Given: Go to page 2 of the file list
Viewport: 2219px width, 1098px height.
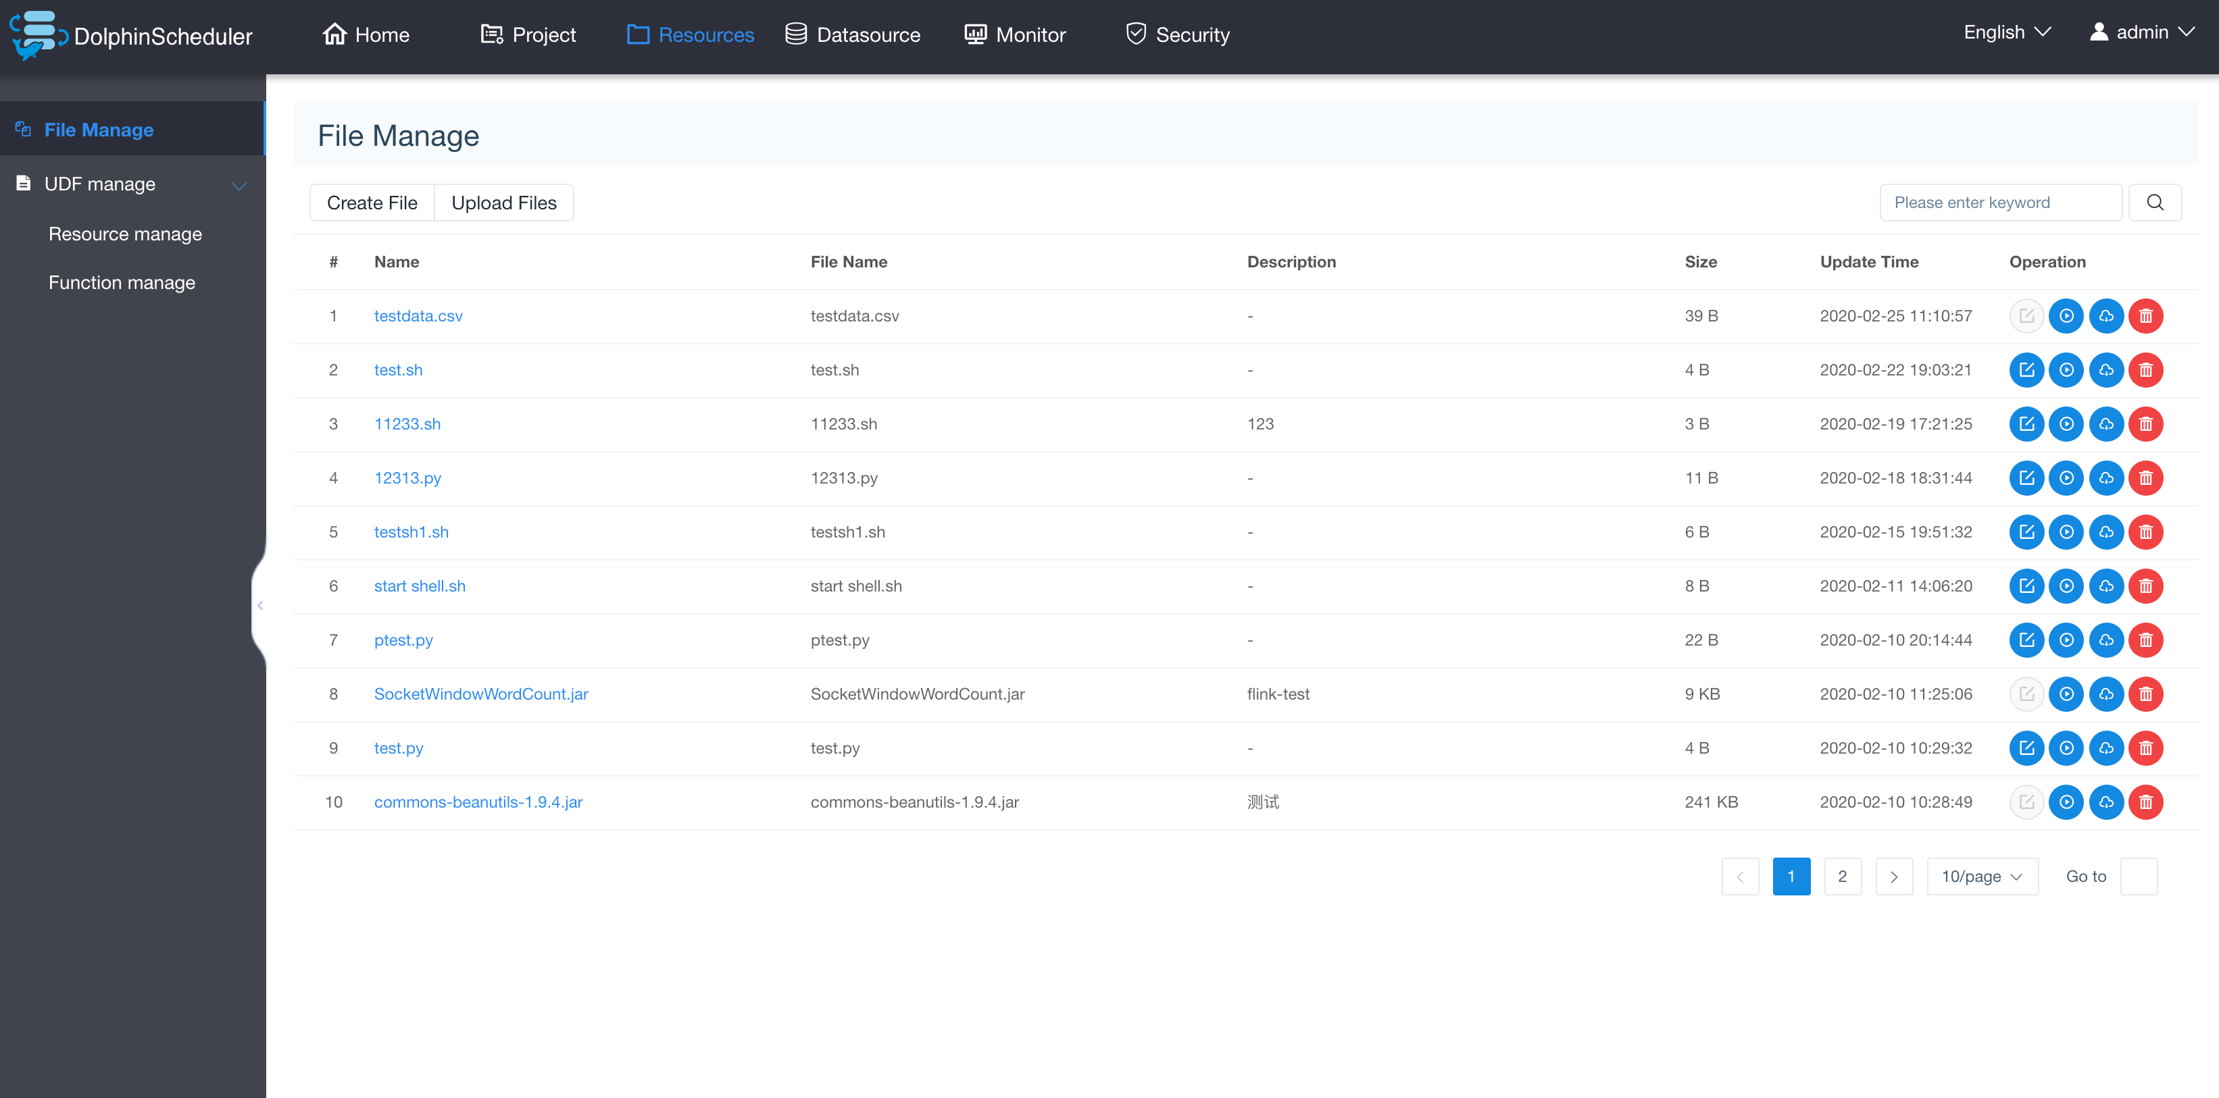Looking at the screenshot, I should 1843,876.
